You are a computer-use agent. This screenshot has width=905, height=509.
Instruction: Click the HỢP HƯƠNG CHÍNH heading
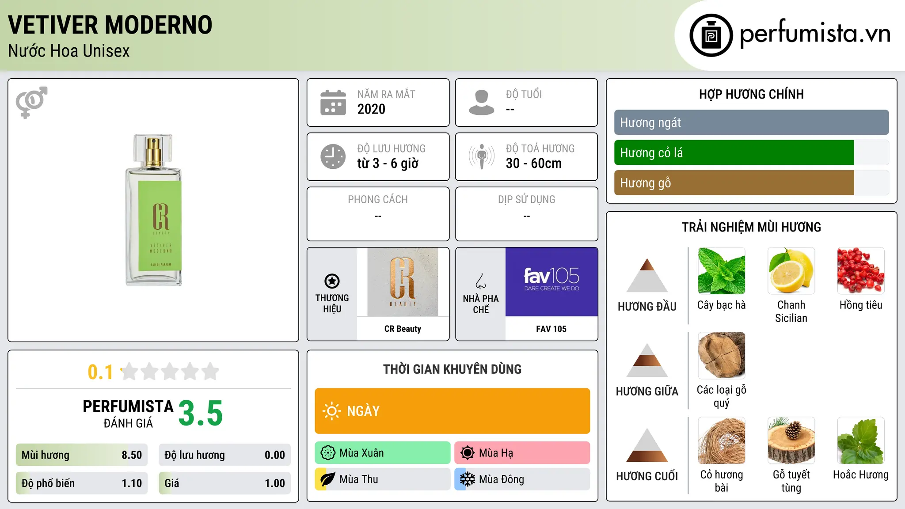[x=751, y=94]
